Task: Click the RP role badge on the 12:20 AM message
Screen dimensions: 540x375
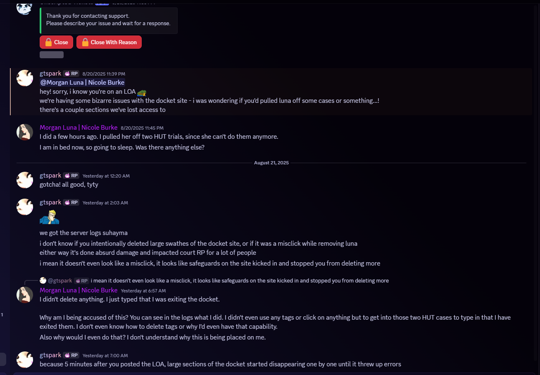Action: 71,176
